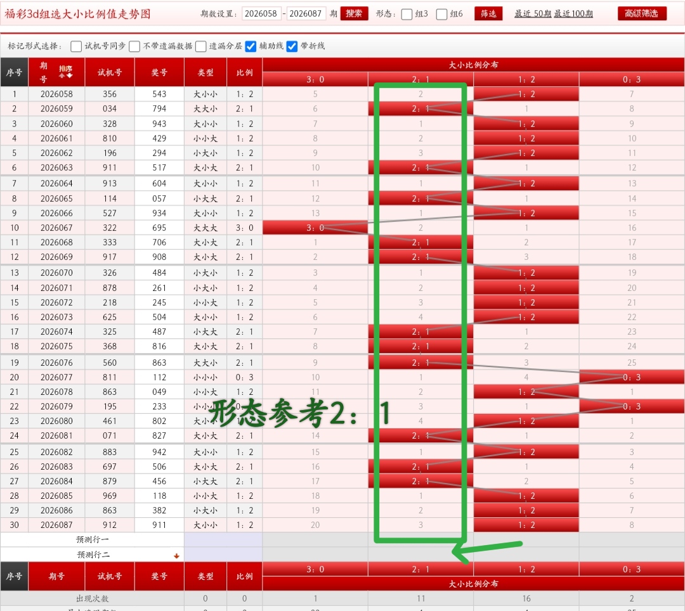The height and width of the screenshot is (611, 685).
Task: Click the descending sort arrow on 期号 column
Action: (70, 76)
